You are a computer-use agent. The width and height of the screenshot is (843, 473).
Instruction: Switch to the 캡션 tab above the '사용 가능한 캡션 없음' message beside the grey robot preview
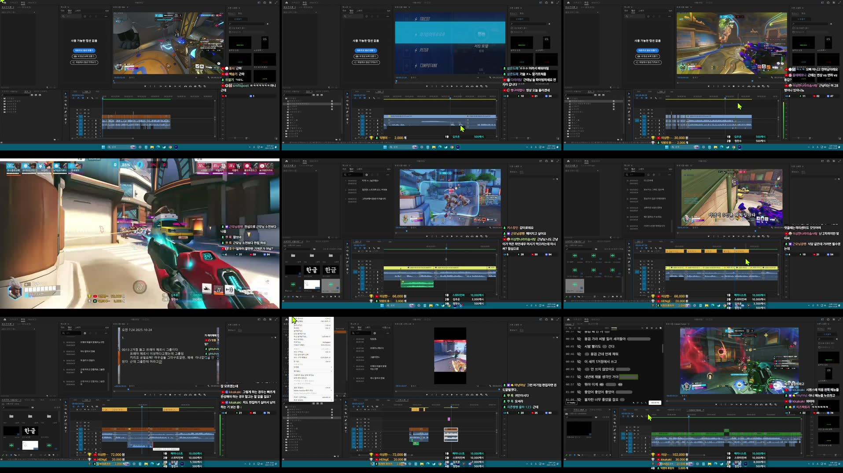tap(69, 11)
